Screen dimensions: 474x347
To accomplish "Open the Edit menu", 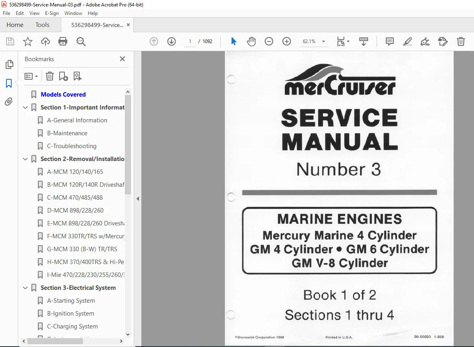I will (20, 13).
